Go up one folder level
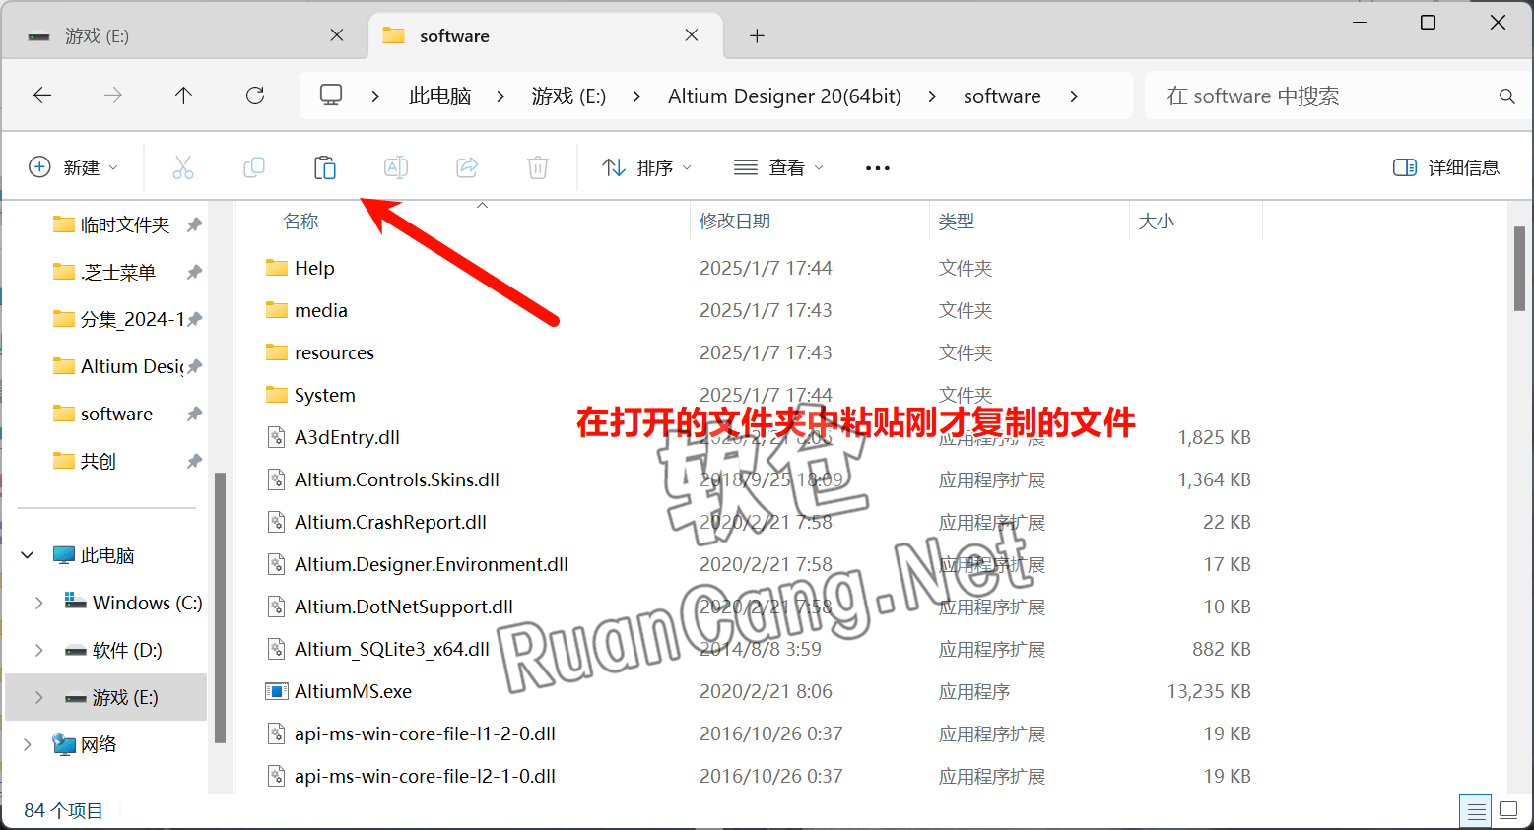Viewport: 1534px width, 830px height. coord(183,96)
